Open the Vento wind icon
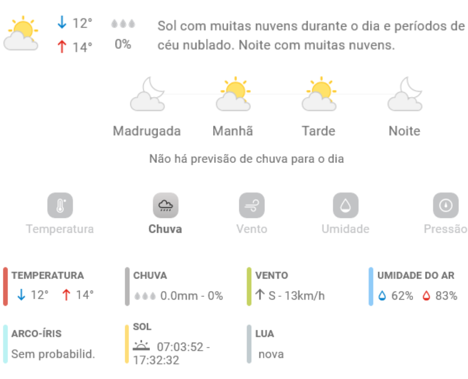Screen dimensions: 468x379 pyautogui.click(x=252, y=206)
